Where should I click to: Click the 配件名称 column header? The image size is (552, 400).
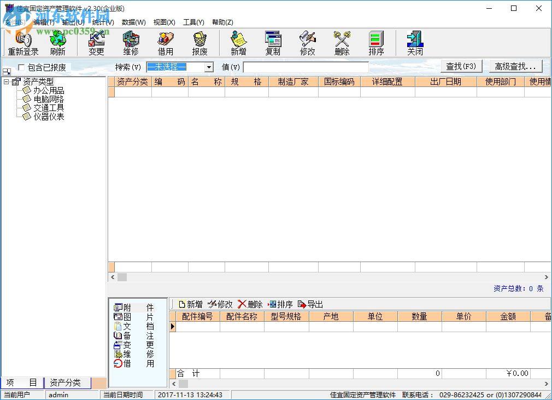pyautogui.click(x=242, y=316)
